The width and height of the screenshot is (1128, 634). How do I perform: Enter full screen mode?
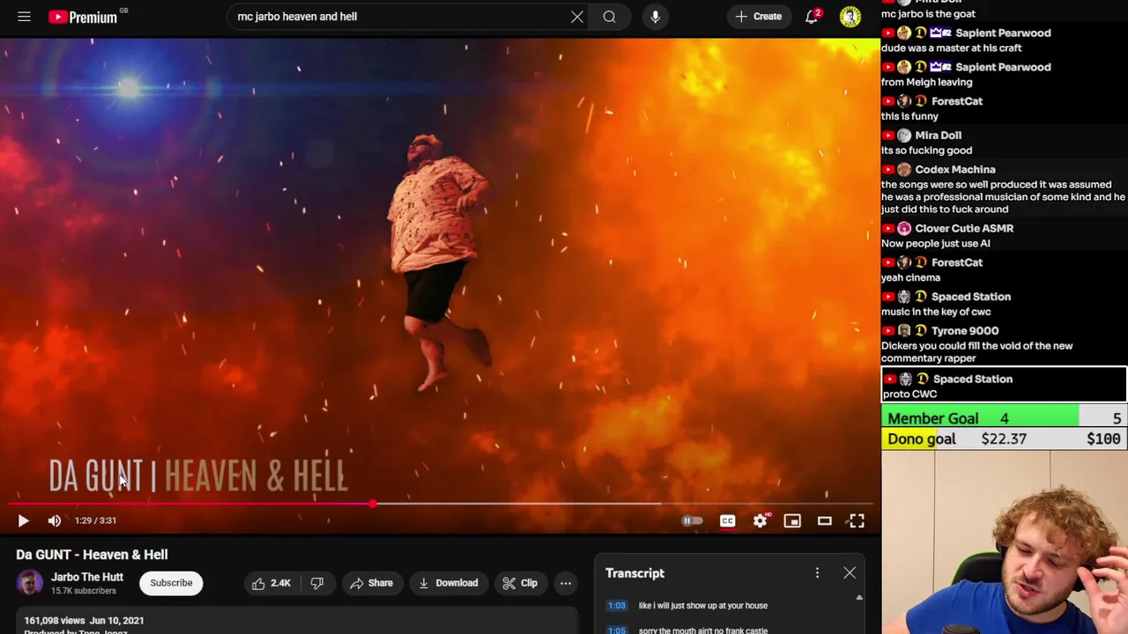(x=857, y=520)
